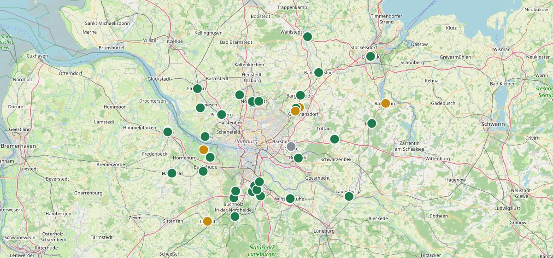Screen dimensions: 553x258
Task: Click the Kaltenkirchen label
Action: (249, 64)
